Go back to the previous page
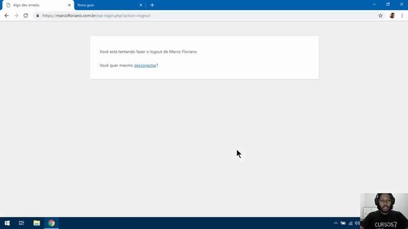This screenshot has width=408, height=229. (6, 15)
